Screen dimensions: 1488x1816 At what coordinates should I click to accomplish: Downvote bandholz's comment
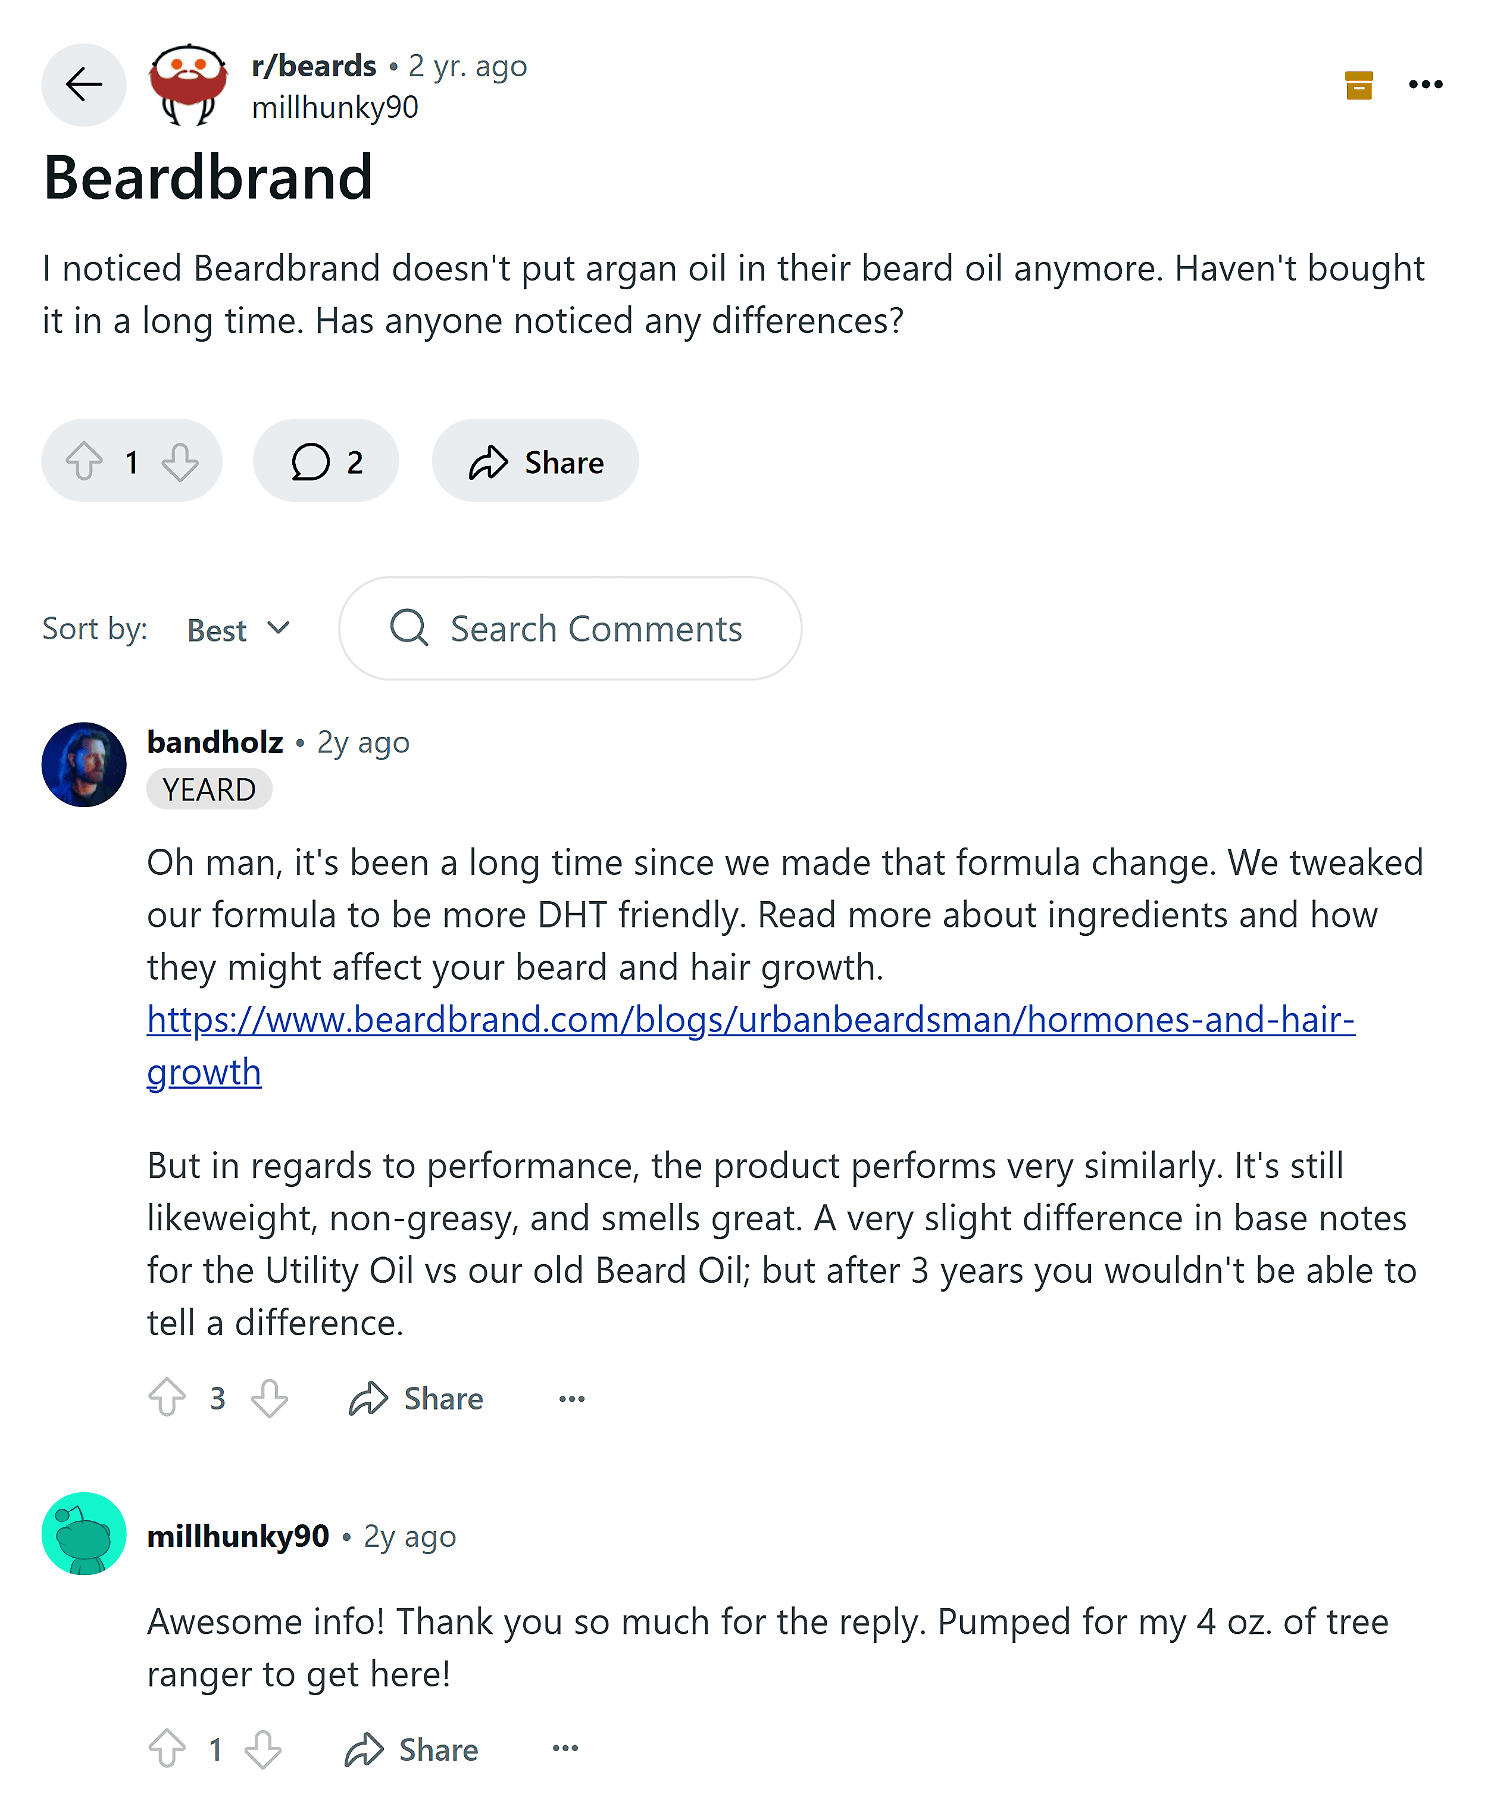269,1399
